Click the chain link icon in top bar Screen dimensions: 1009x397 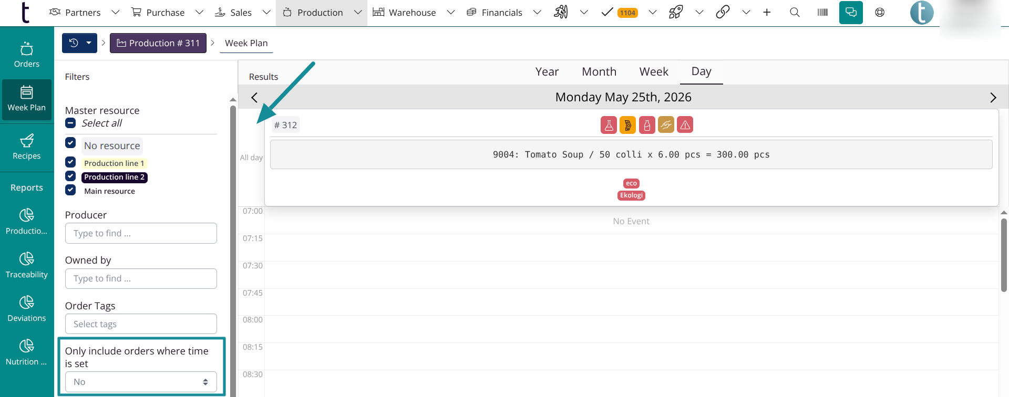pos(723,12)
